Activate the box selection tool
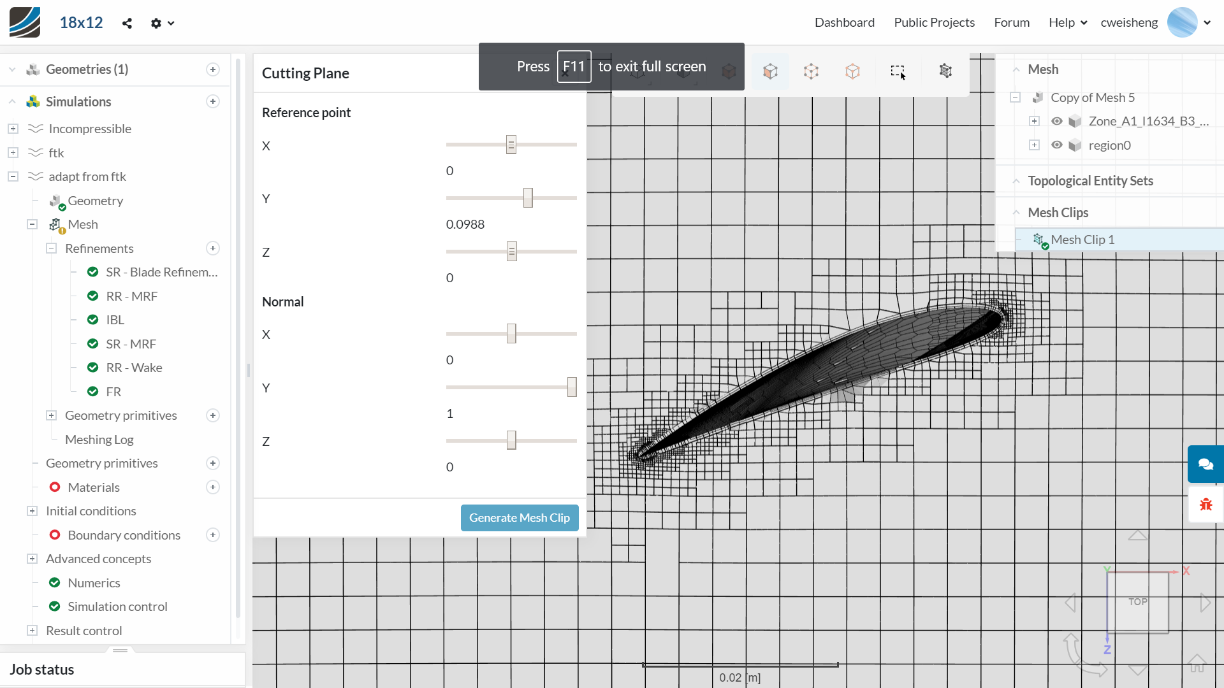The image size is (1224, 688). click(x=898, y=71)
